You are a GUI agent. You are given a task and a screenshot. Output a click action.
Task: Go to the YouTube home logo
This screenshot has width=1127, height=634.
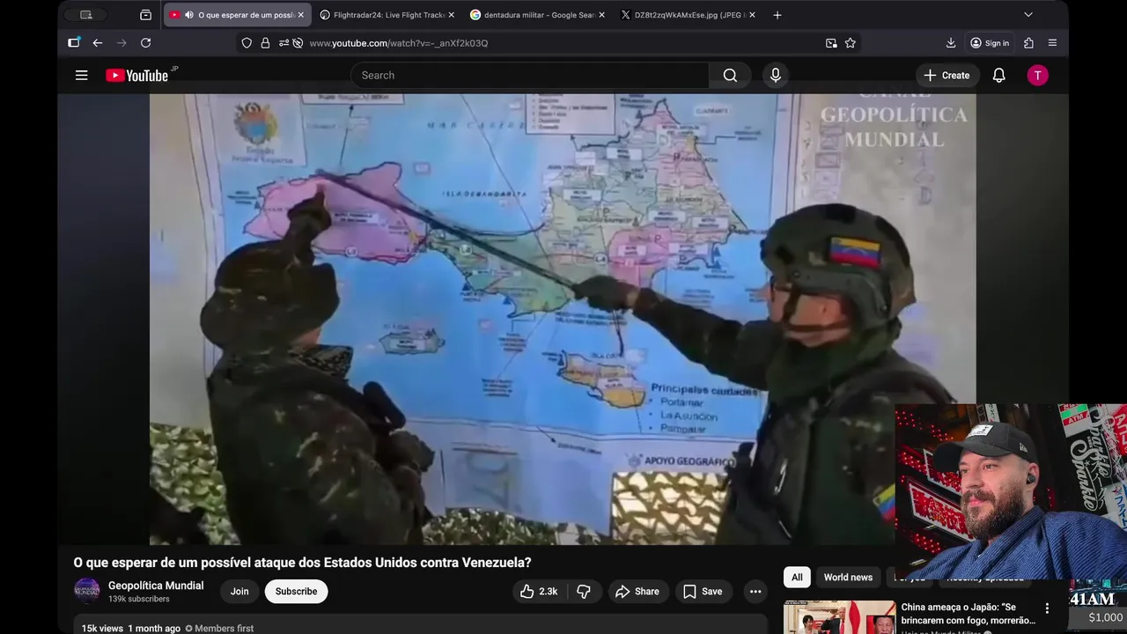coord(136,76)
